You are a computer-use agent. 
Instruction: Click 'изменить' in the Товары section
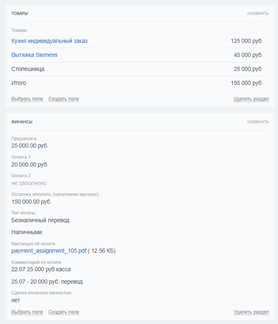pyautogui.click(x=258, y=13)
